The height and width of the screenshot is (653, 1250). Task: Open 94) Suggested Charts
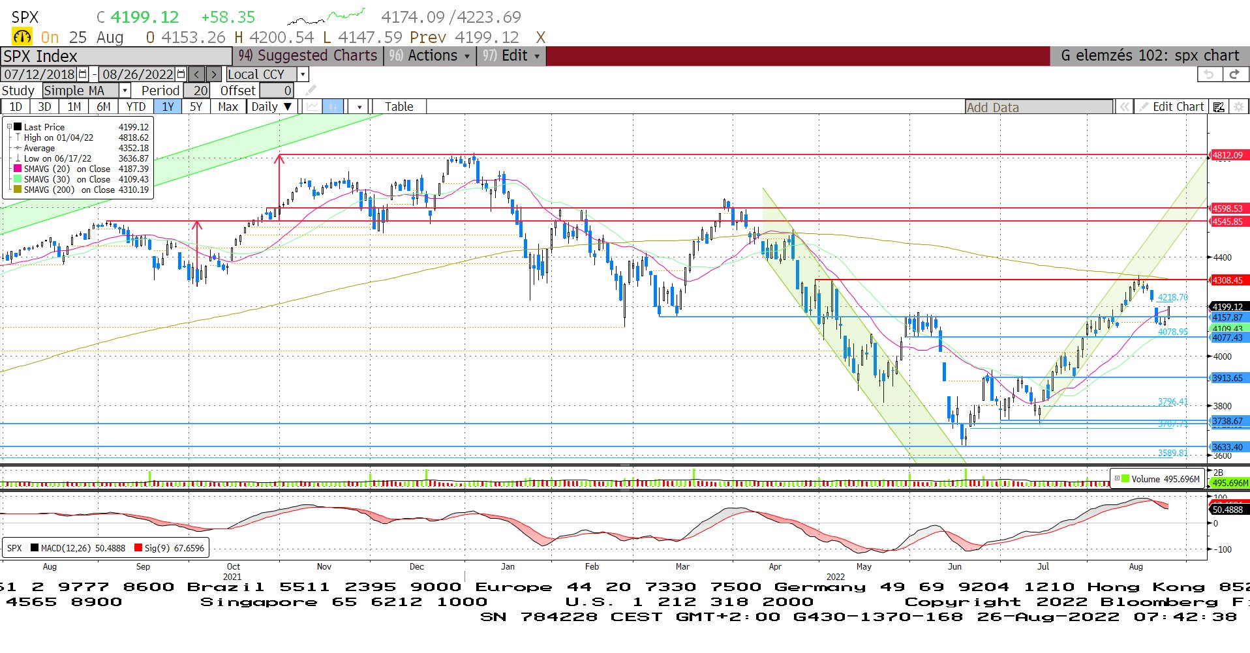coord(307,56)
